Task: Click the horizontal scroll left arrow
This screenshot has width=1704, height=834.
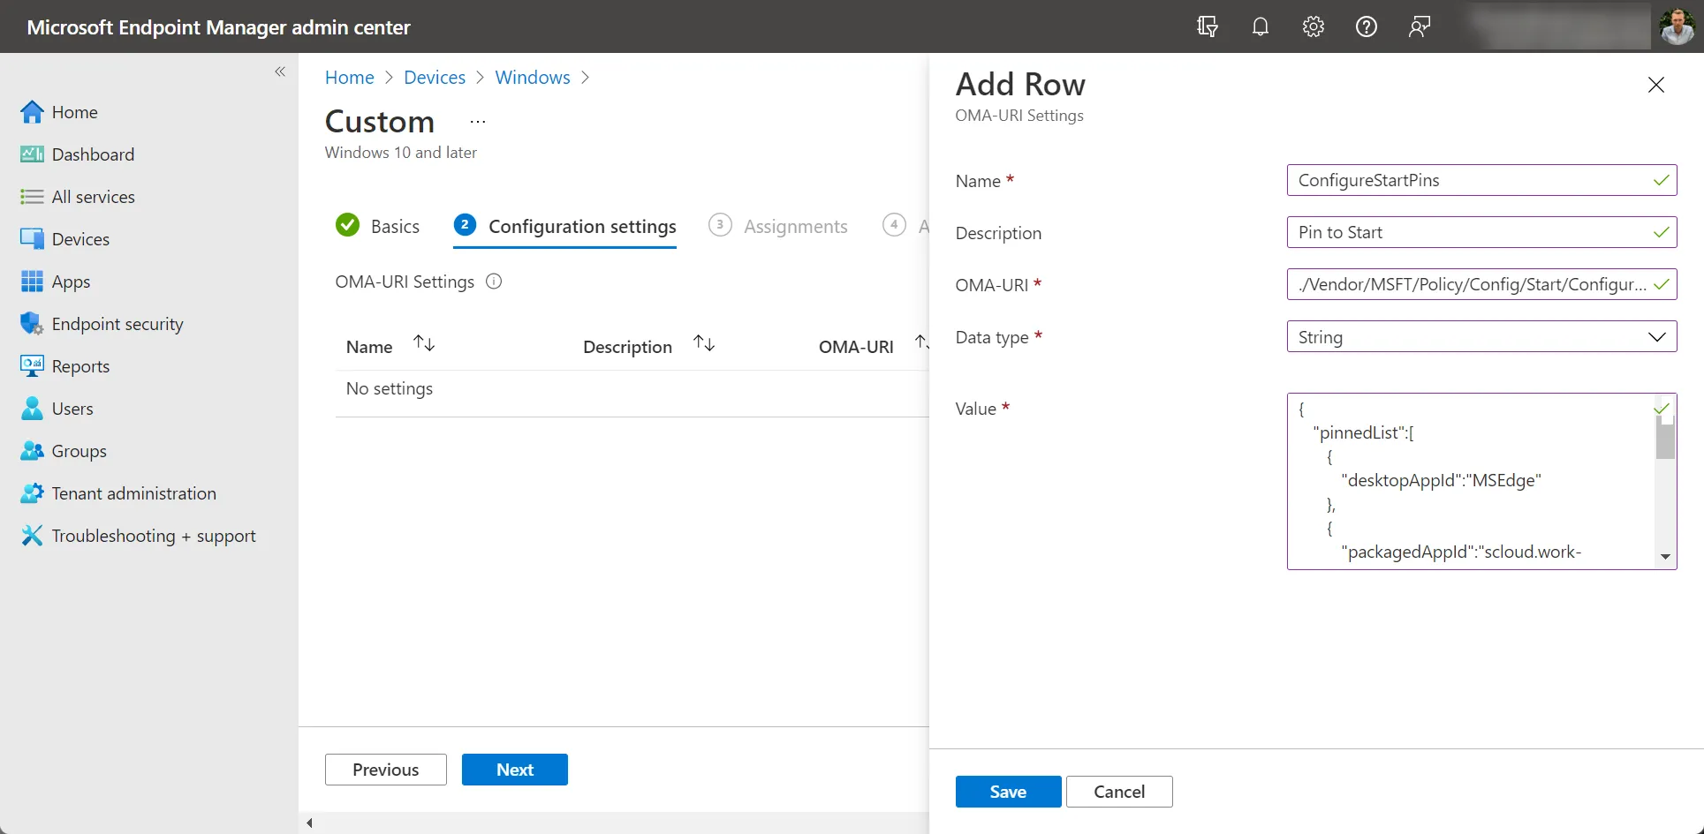Action: point(309,823)
